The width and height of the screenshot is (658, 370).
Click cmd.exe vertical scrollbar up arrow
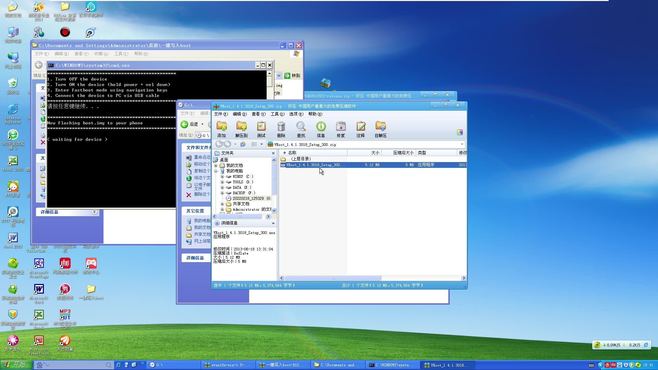pos(269,74)
